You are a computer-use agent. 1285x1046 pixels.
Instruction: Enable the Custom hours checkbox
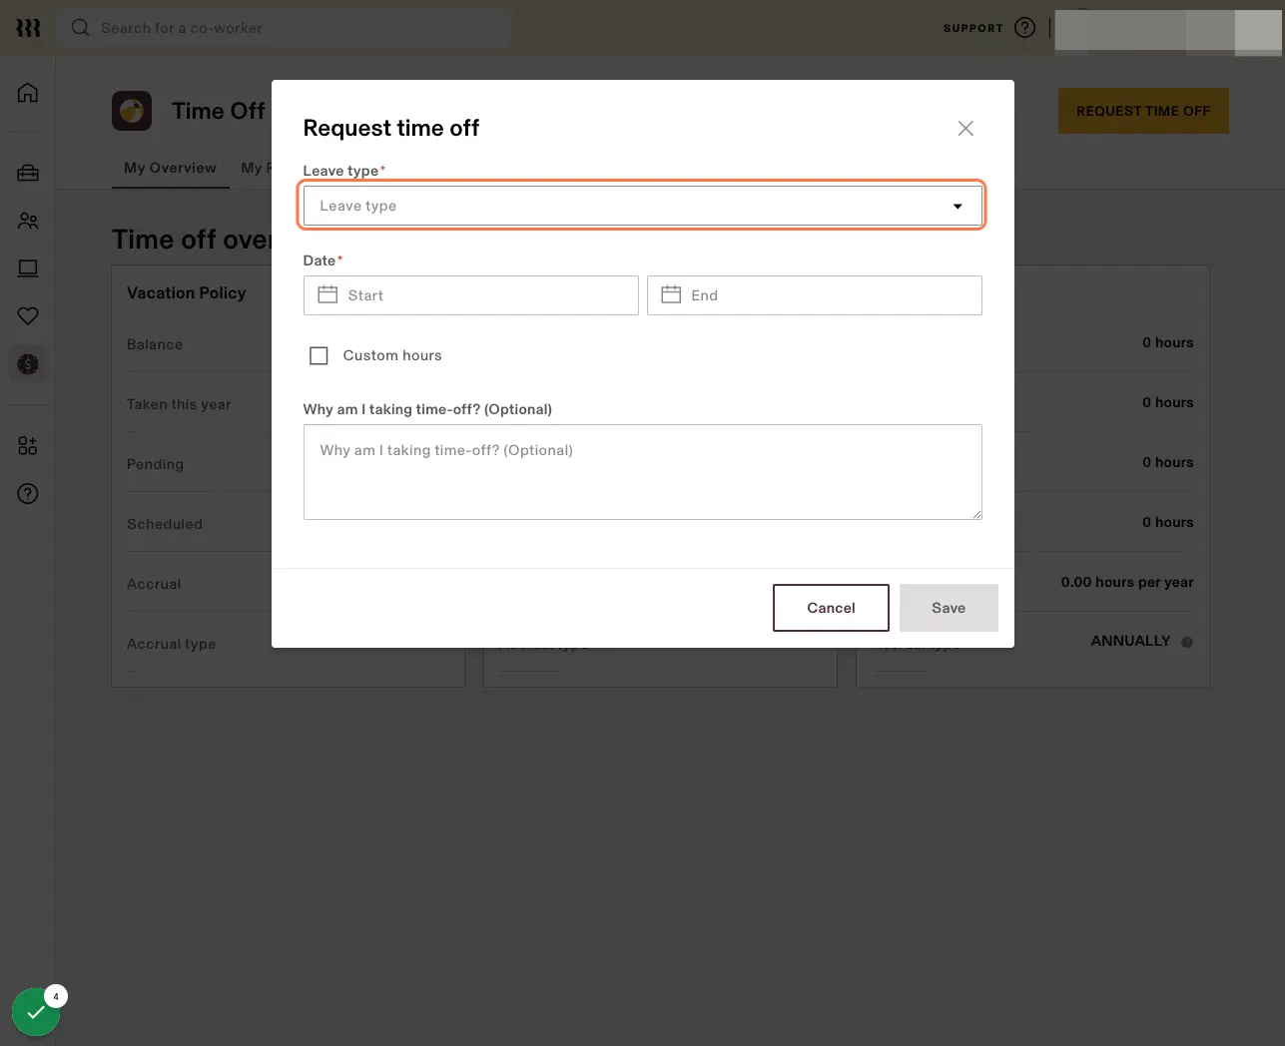tap(319, 355)
